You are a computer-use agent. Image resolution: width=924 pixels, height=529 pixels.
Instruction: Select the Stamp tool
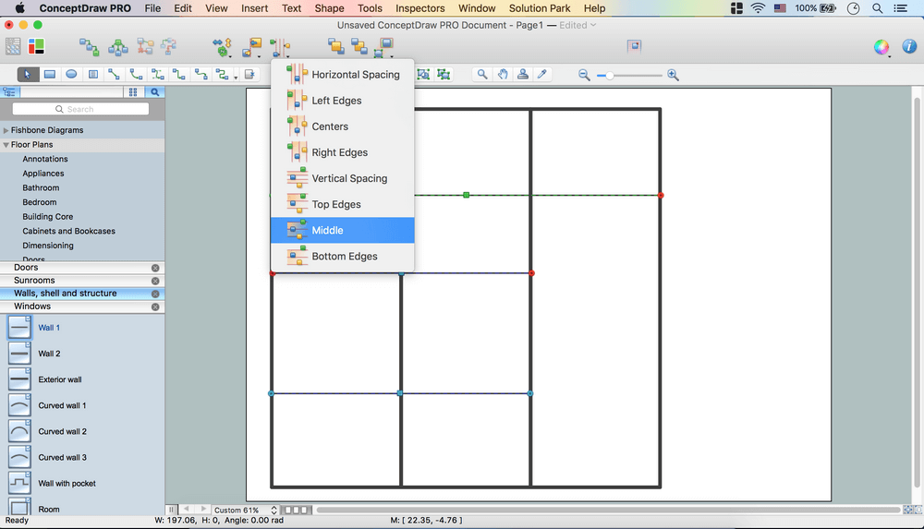[523, 74]
